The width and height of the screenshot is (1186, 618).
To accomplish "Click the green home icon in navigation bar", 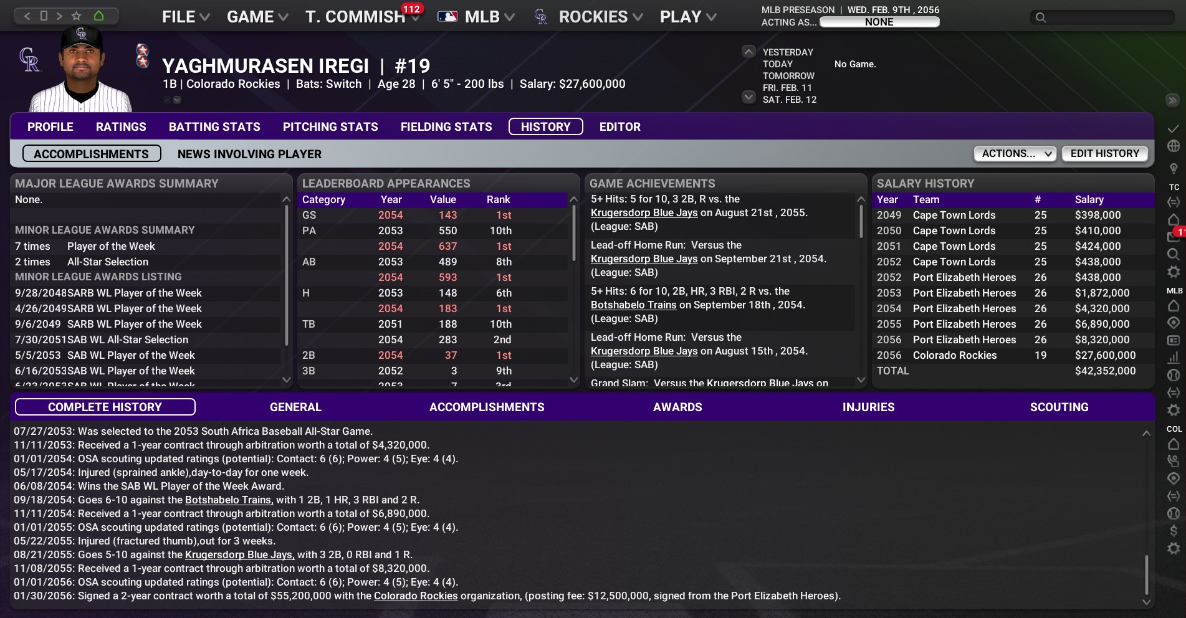I will (x=98, y=16).
